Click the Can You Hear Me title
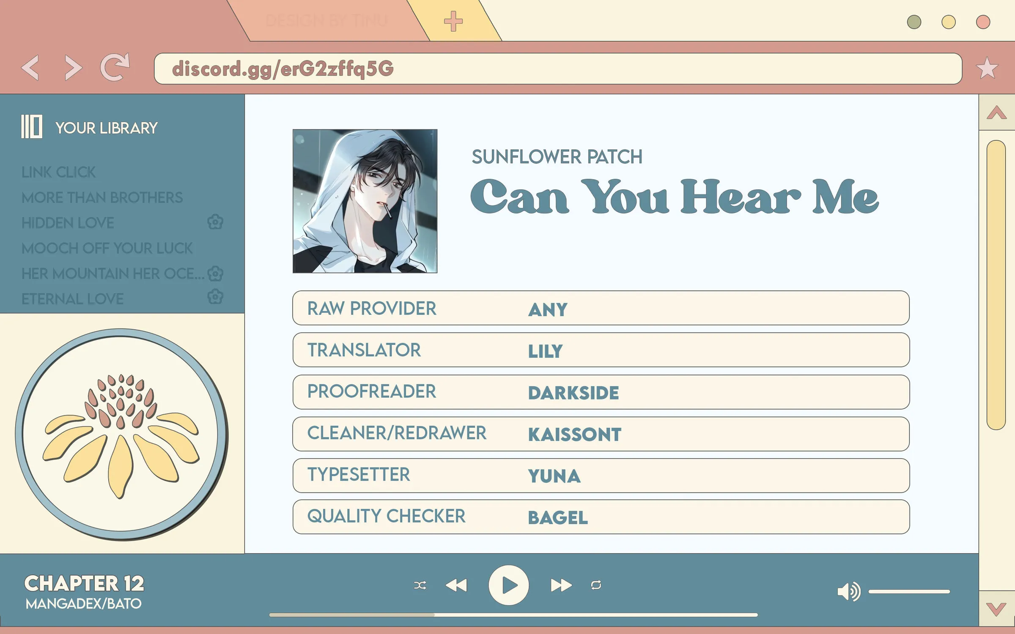1015x634 pixels. [x=675, y=196]
